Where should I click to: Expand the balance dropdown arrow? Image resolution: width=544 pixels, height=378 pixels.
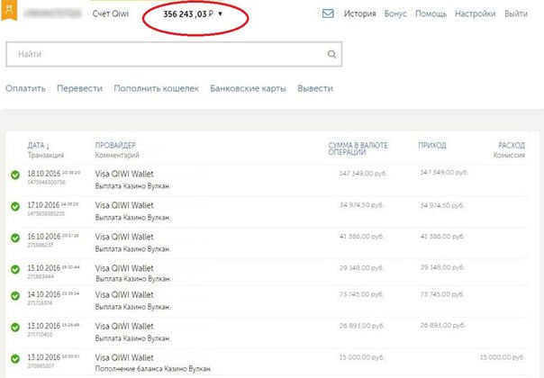tap(220, 13)
